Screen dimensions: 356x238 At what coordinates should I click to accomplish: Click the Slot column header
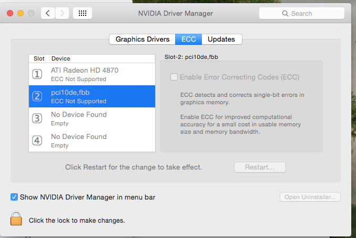[39, 58]
